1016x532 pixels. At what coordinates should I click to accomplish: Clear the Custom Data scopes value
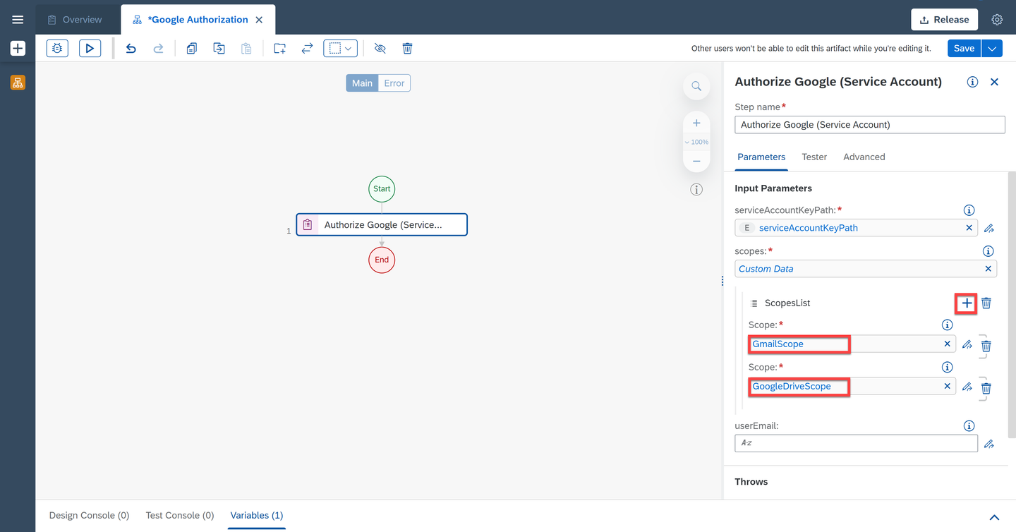[x=988, y=269]
